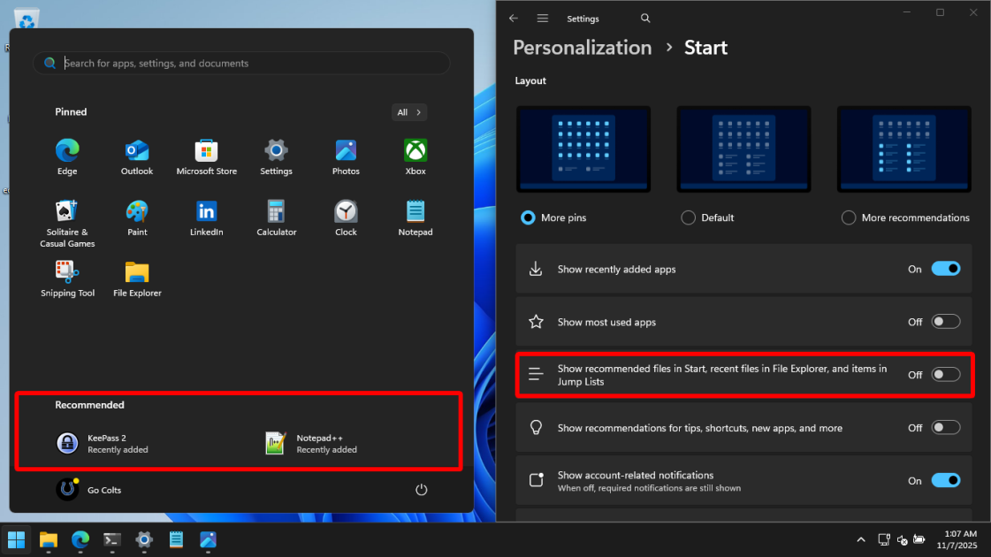Click the Default layout preview thumbnail
The image size is (991, 557).
pyautogui.click(x=743, y=149)
